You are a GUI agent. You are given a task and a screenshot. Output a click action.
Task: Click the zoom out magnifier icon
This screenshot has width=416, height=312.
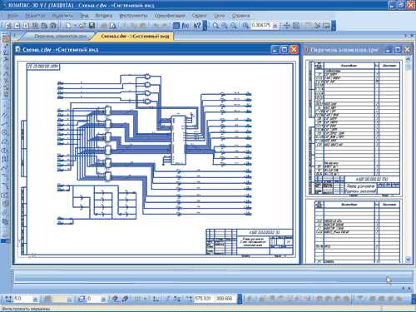pyautogui.click(x=234, y=26)
